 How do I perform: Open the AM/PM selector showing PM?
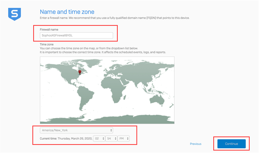point(123,138)
